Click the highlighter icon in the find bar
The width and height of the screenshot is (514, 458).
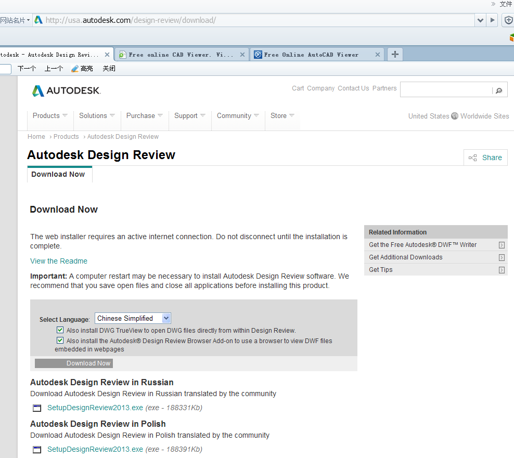click(x=75, y=69)
